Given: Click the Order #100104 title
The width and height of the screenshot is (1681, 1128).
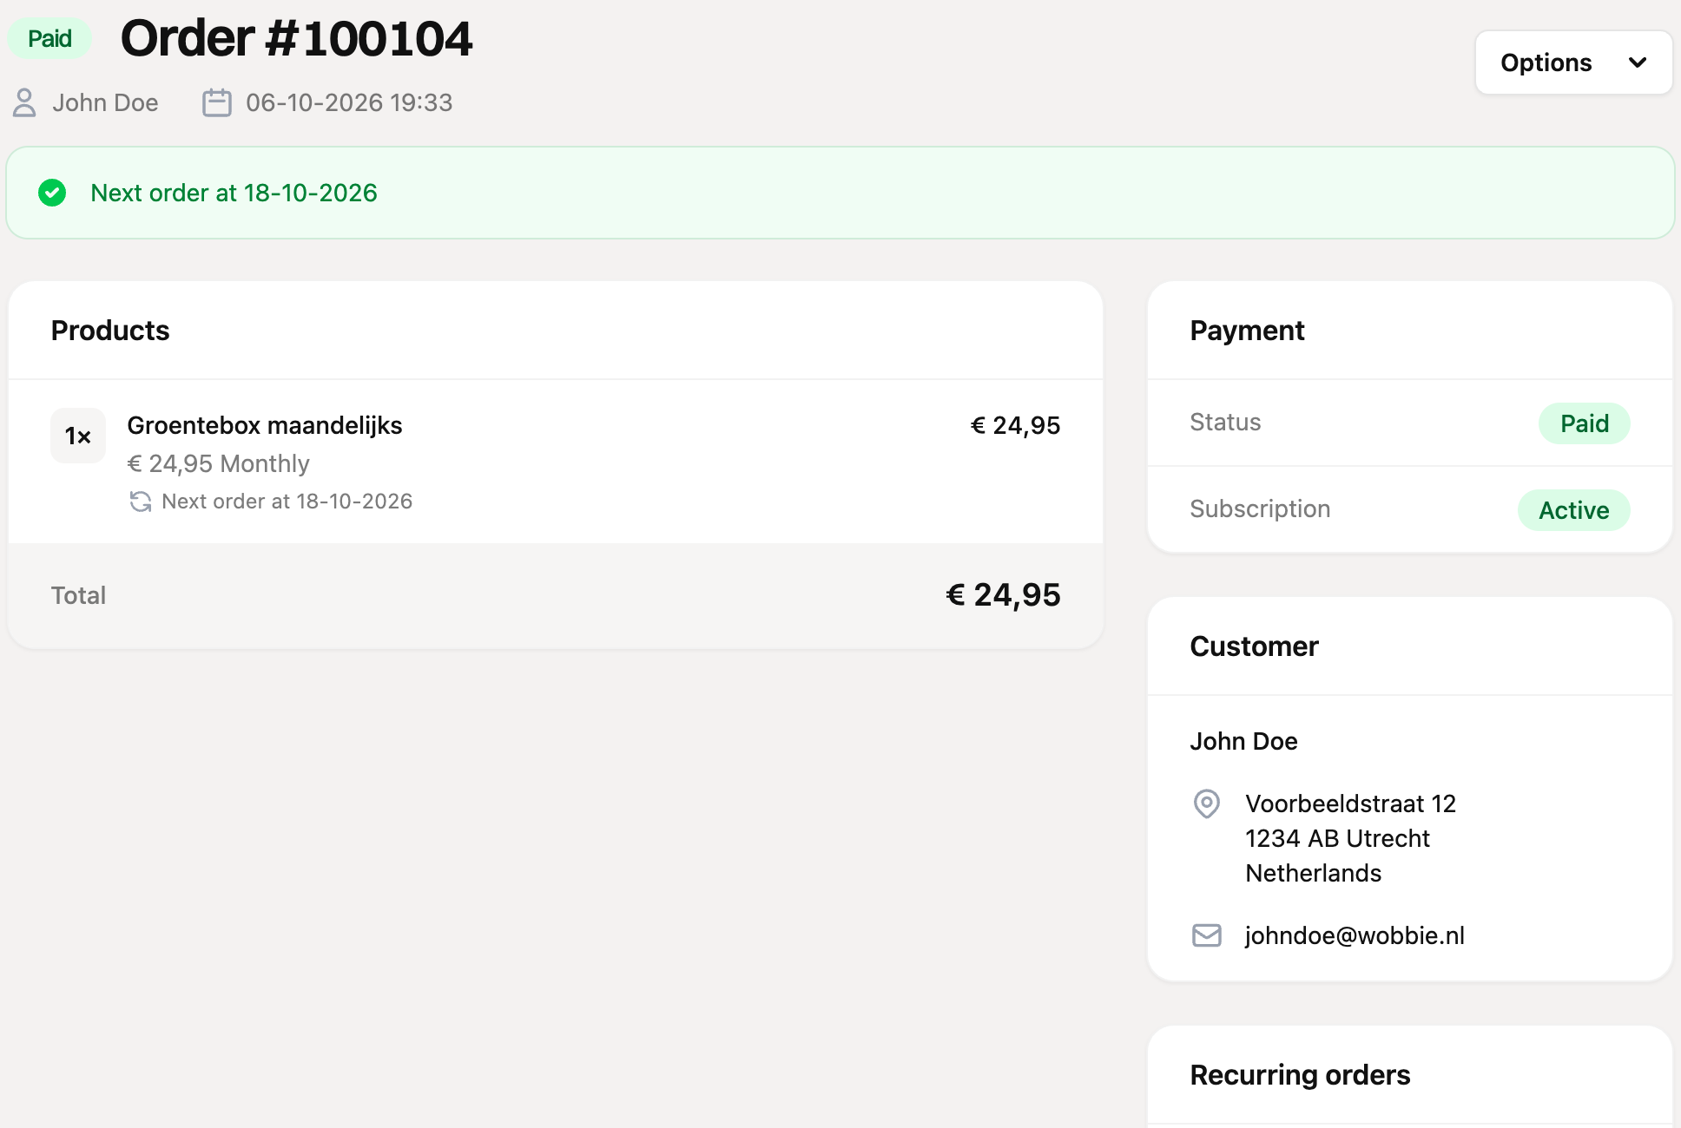Looking at the screenshot, I should click(x=297, y=38).
